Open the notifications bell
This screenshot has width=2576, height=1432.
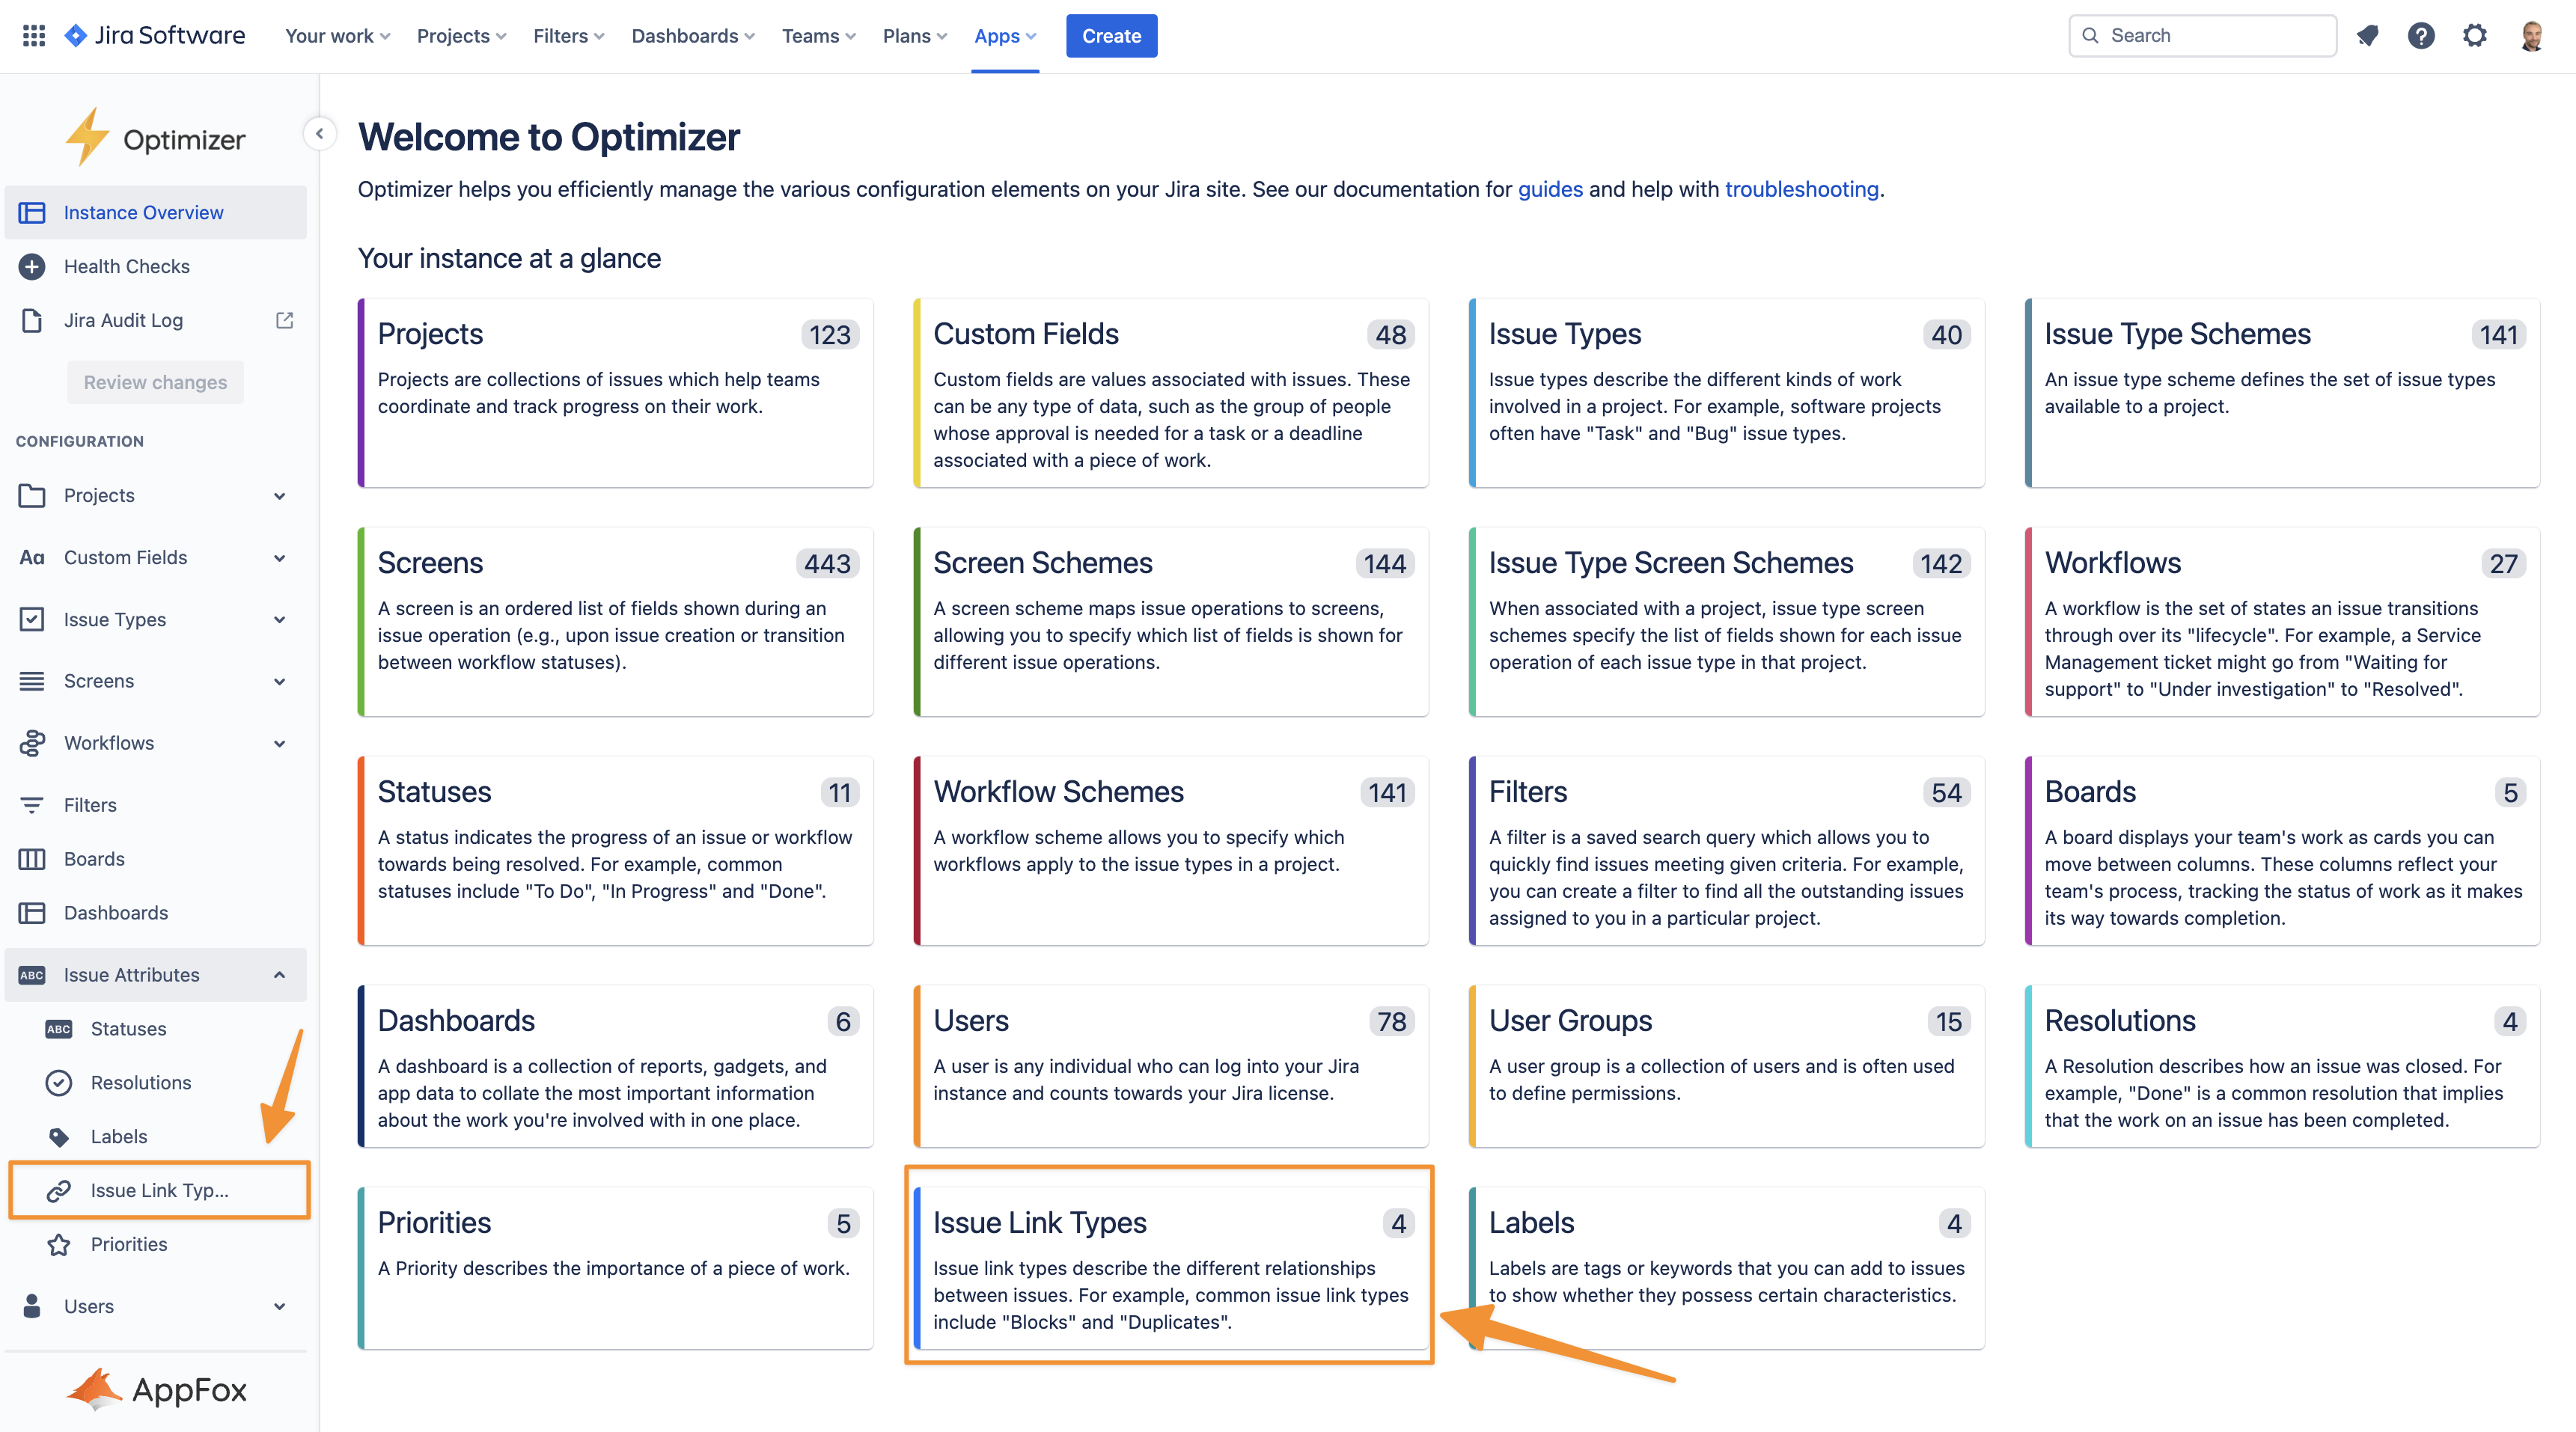[2368, 35]
